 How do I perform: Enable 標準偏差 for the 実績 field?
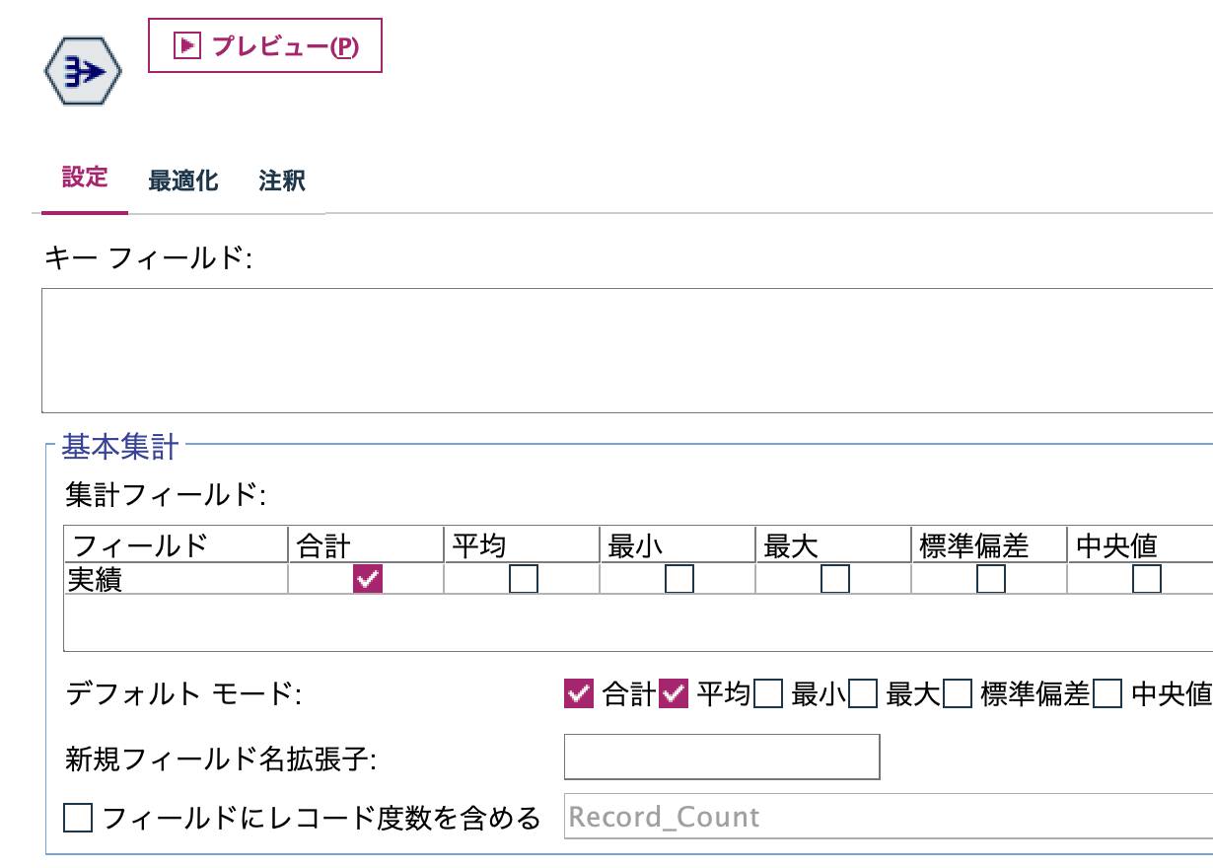tap(990, 579)
